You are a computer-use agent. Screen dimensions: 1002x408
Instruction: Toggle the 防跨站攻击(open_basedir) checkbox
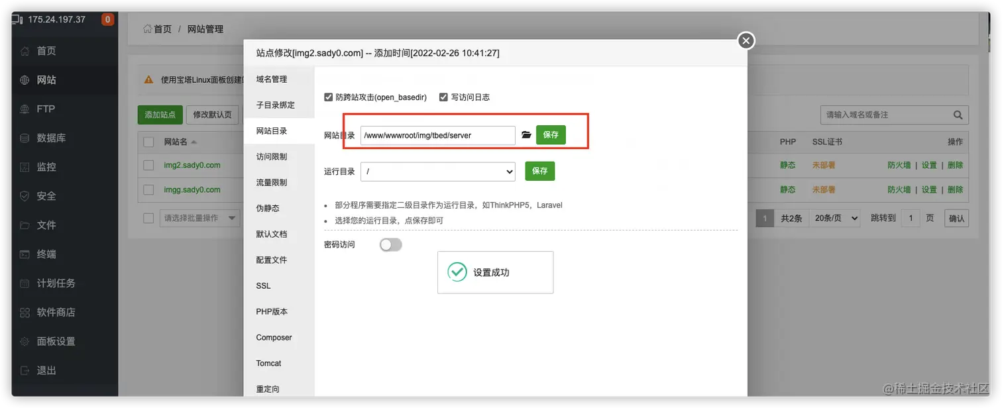click(x=328, y=97)
